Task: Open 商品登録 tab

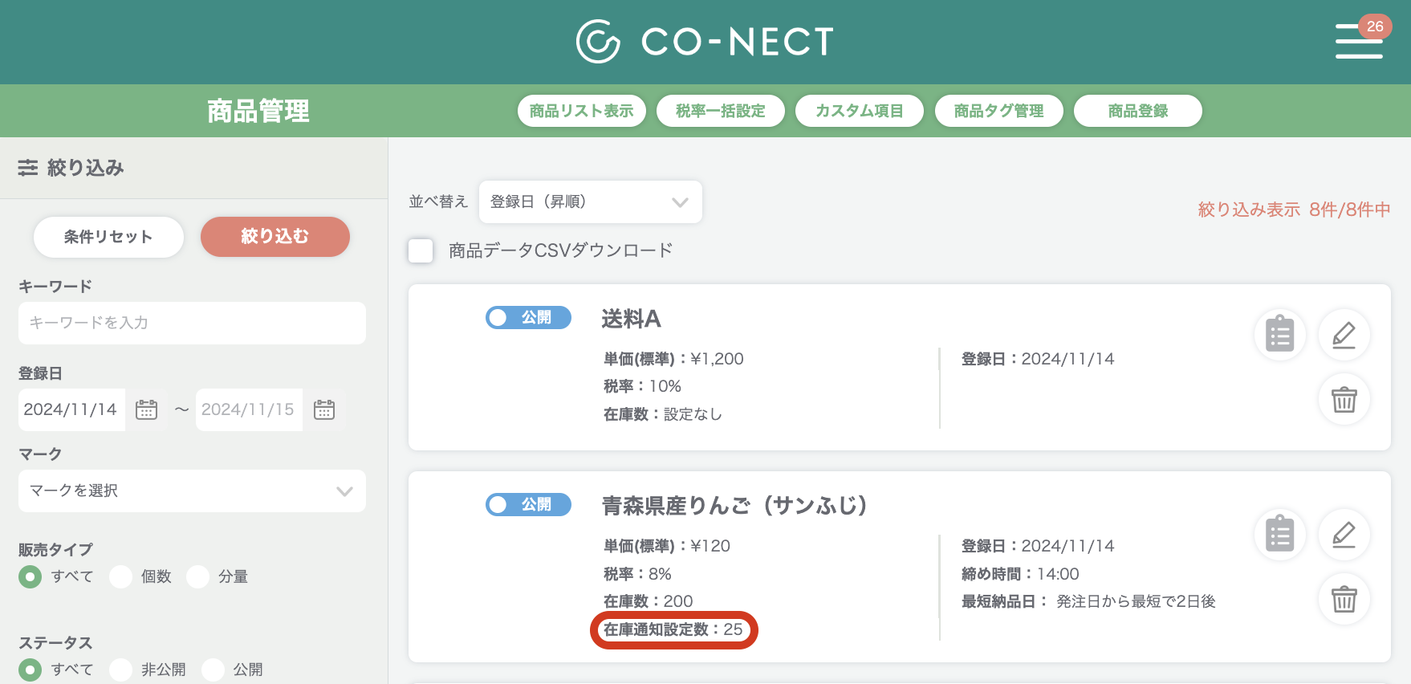Action: [1138, 111]
